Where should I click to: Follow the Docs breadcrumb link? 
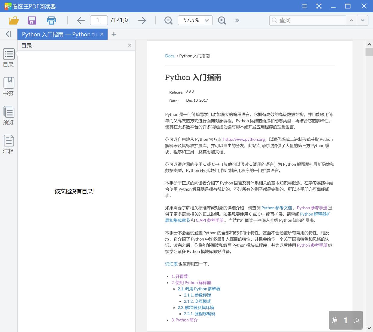(x=170, y=56)
